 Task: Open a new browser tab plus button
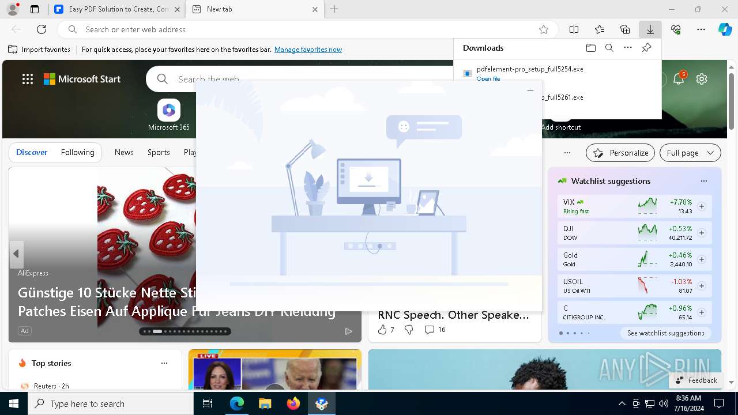tap(334, 9)
